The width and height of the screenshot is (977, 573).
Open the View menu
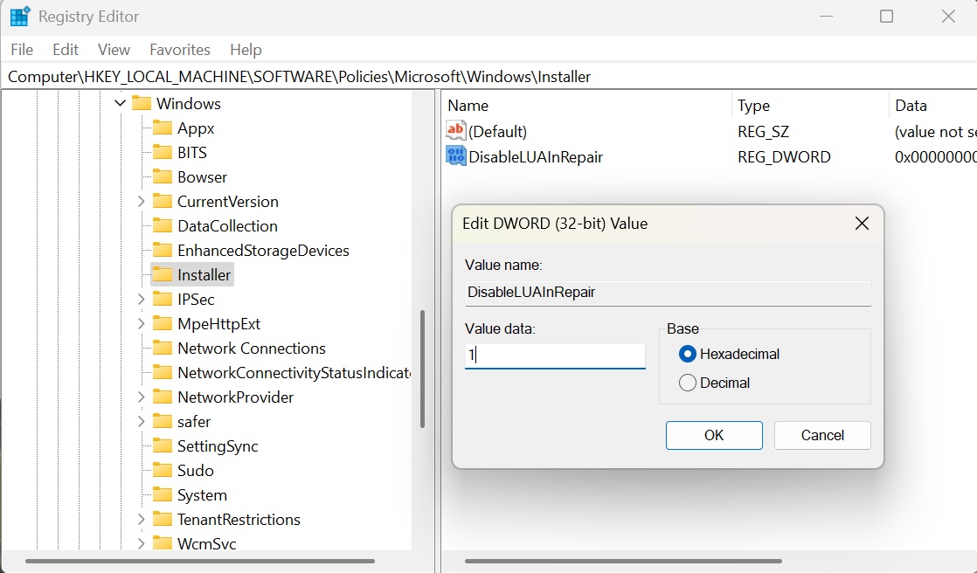[114, 49]
